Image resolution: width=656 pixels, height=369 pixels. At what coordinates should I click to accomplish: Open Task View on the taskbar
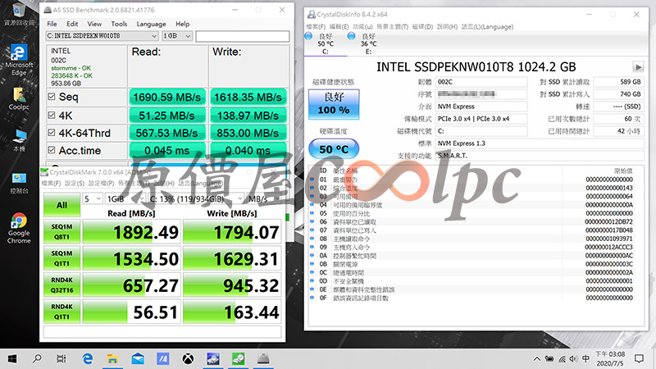(x=61, y=358)
